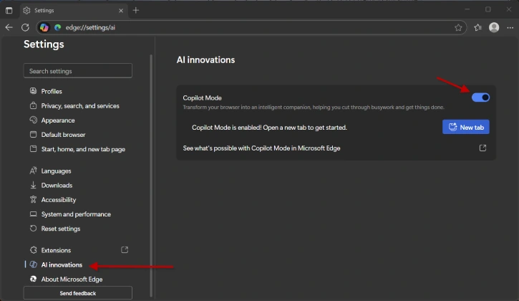Viewport: 519px width, 301px height.
Task: Click the Copilot Mode is enabled message
Action: pos(269,128)
